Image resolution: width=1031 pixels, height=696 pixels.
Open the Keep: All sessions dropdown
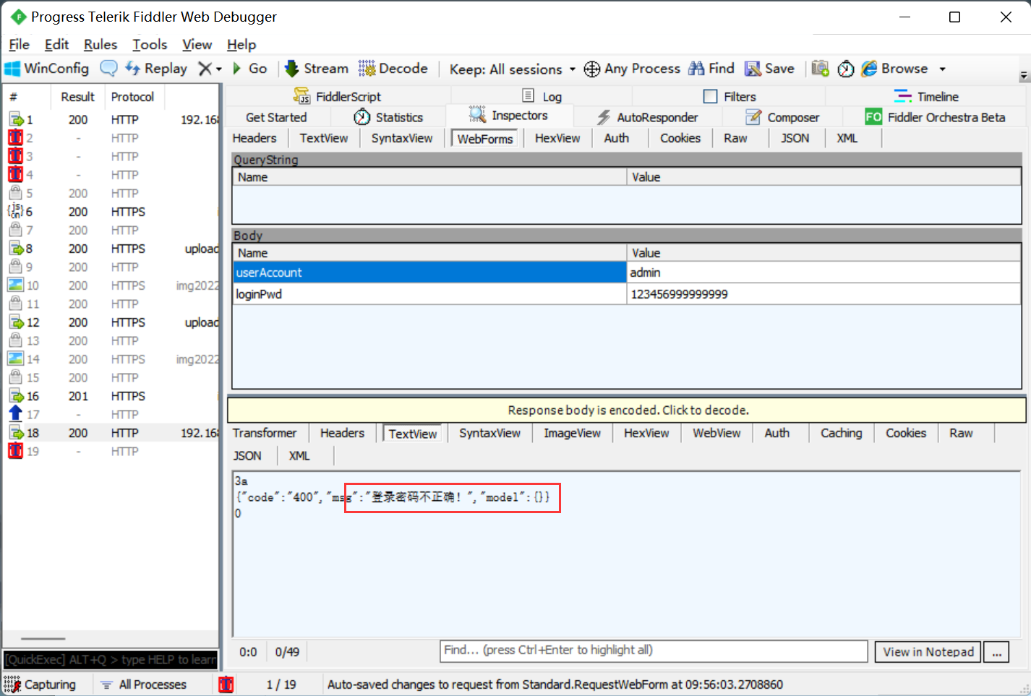click(513, 69)
